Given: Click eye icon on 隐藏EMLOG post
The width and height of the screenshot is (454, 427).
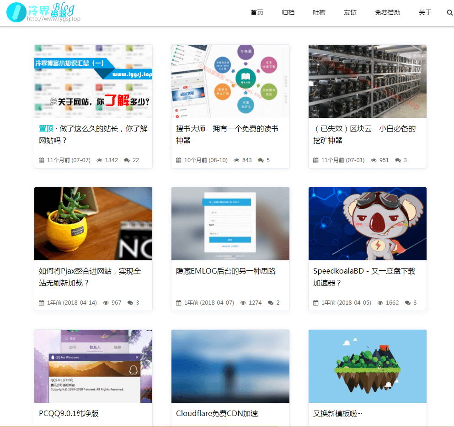Looking at the screenshot, I should pyautogui.click(x=243, y=303).
